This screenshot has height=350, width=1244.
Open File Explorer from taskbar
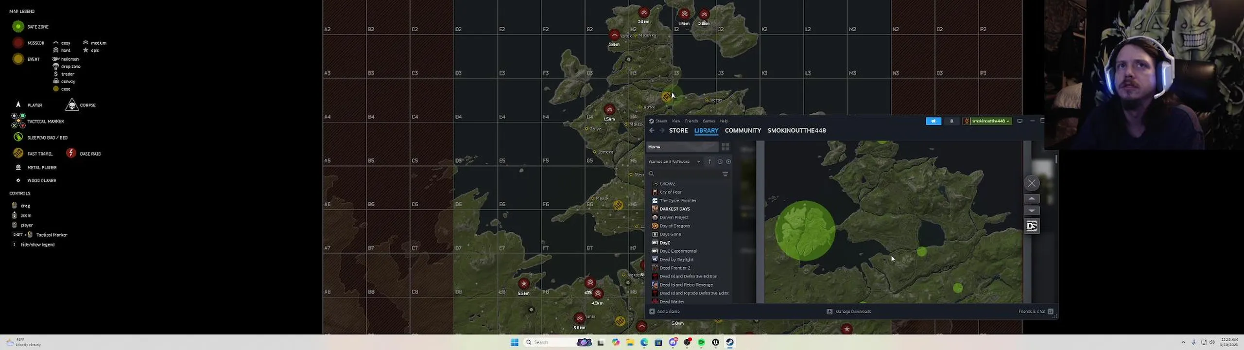[630, 343]
